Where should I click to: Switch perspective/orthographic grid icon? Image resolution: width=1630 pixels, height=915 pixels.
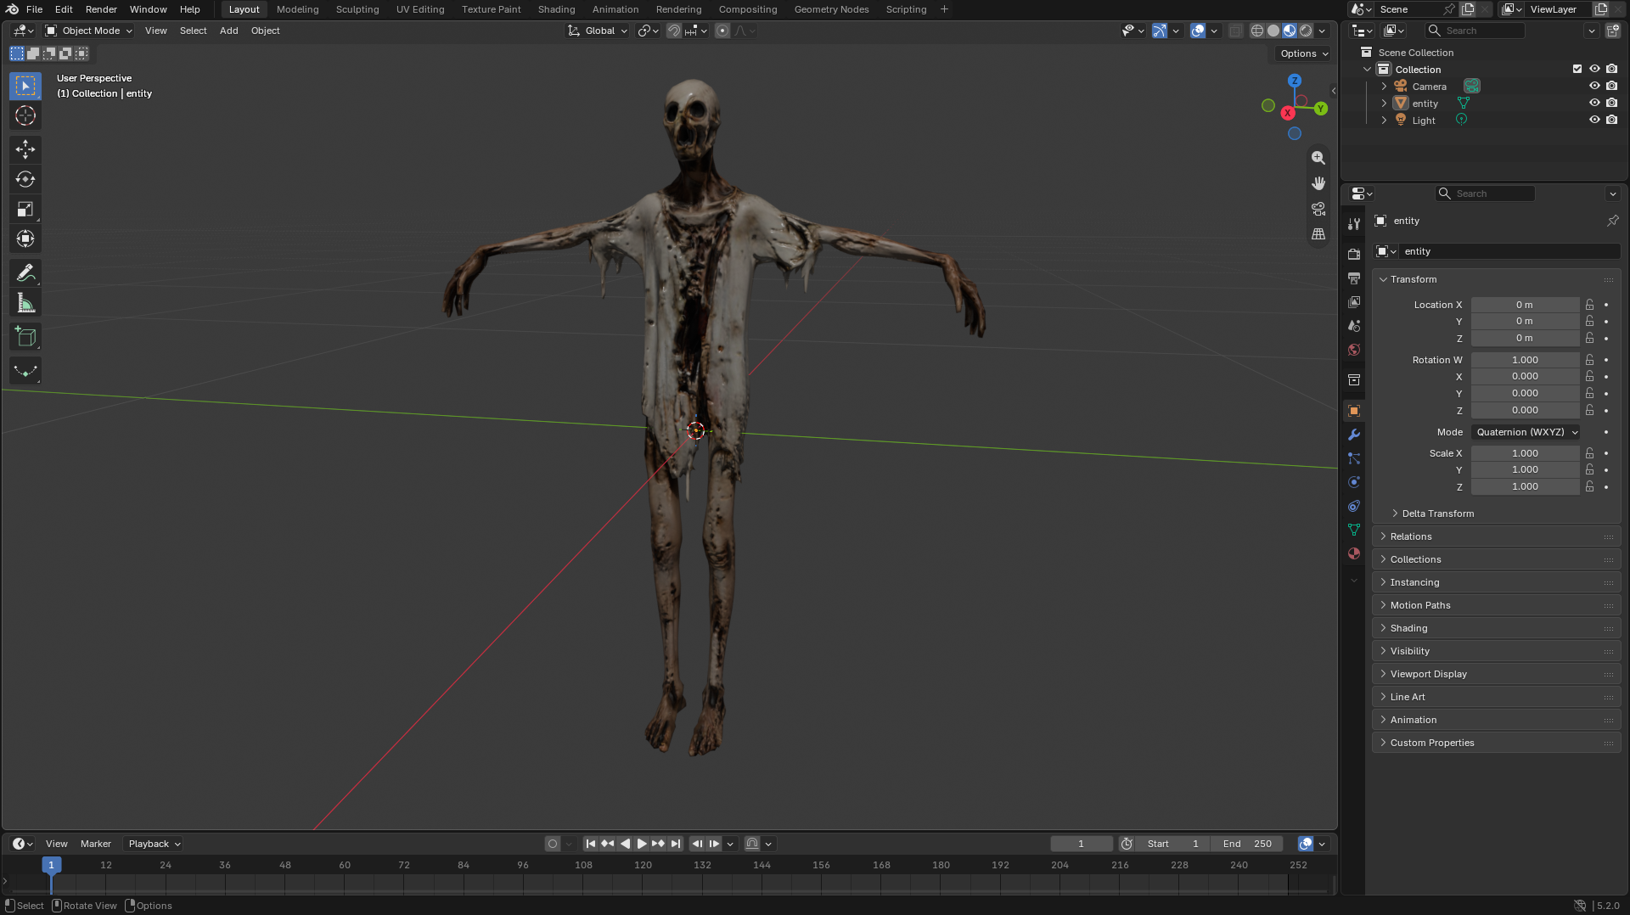pyautogui.click(x=1318, y=234)
